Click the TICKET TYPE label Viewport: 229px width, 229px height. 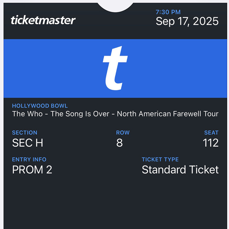[x=160, y=159]
